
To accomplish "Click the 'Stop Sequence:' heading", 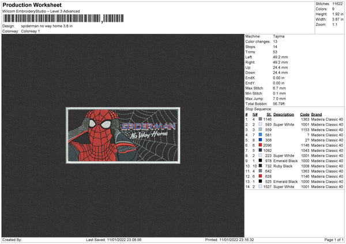I will click(258, 109).
